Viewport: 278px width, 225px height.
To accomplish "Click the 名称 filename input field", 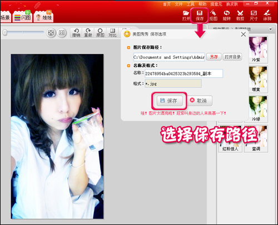I will pyautogui.click(x=183, y=73).
